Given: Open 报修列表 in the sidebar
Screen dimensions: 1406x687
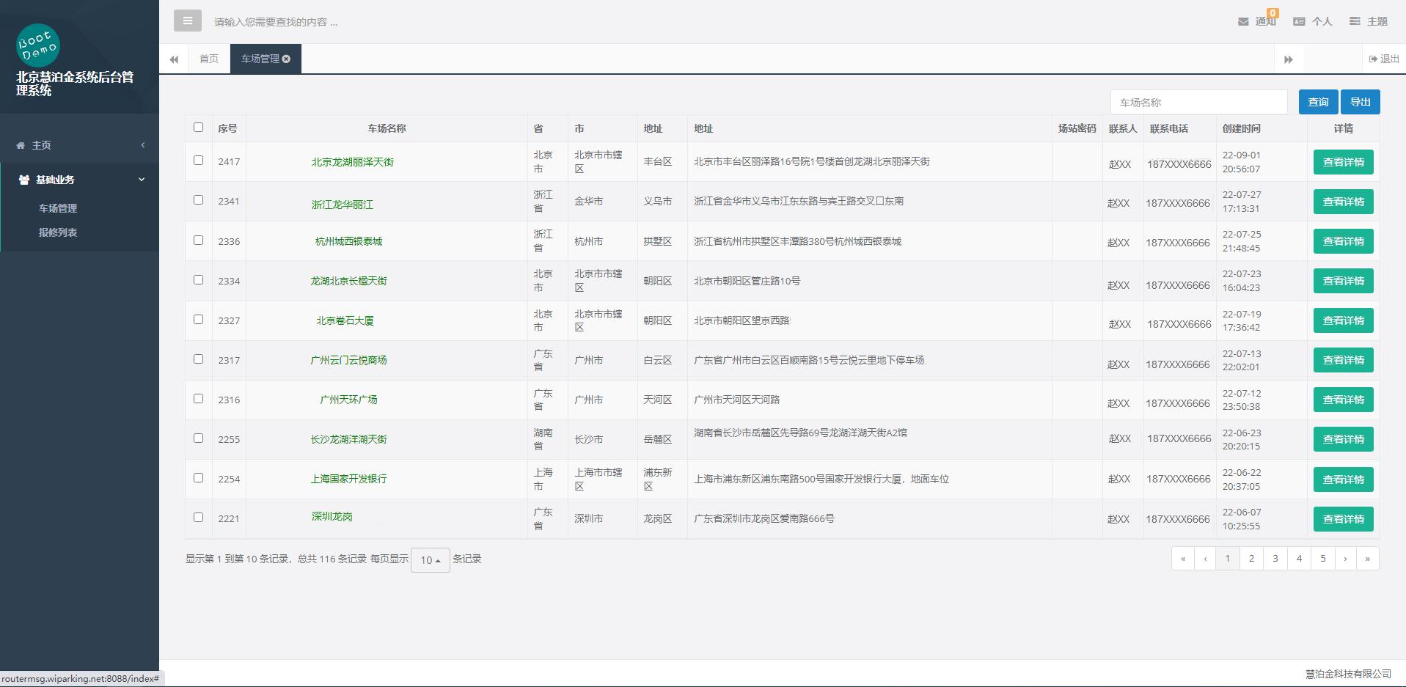Looking at the screenshot, I should coord(58,232).
